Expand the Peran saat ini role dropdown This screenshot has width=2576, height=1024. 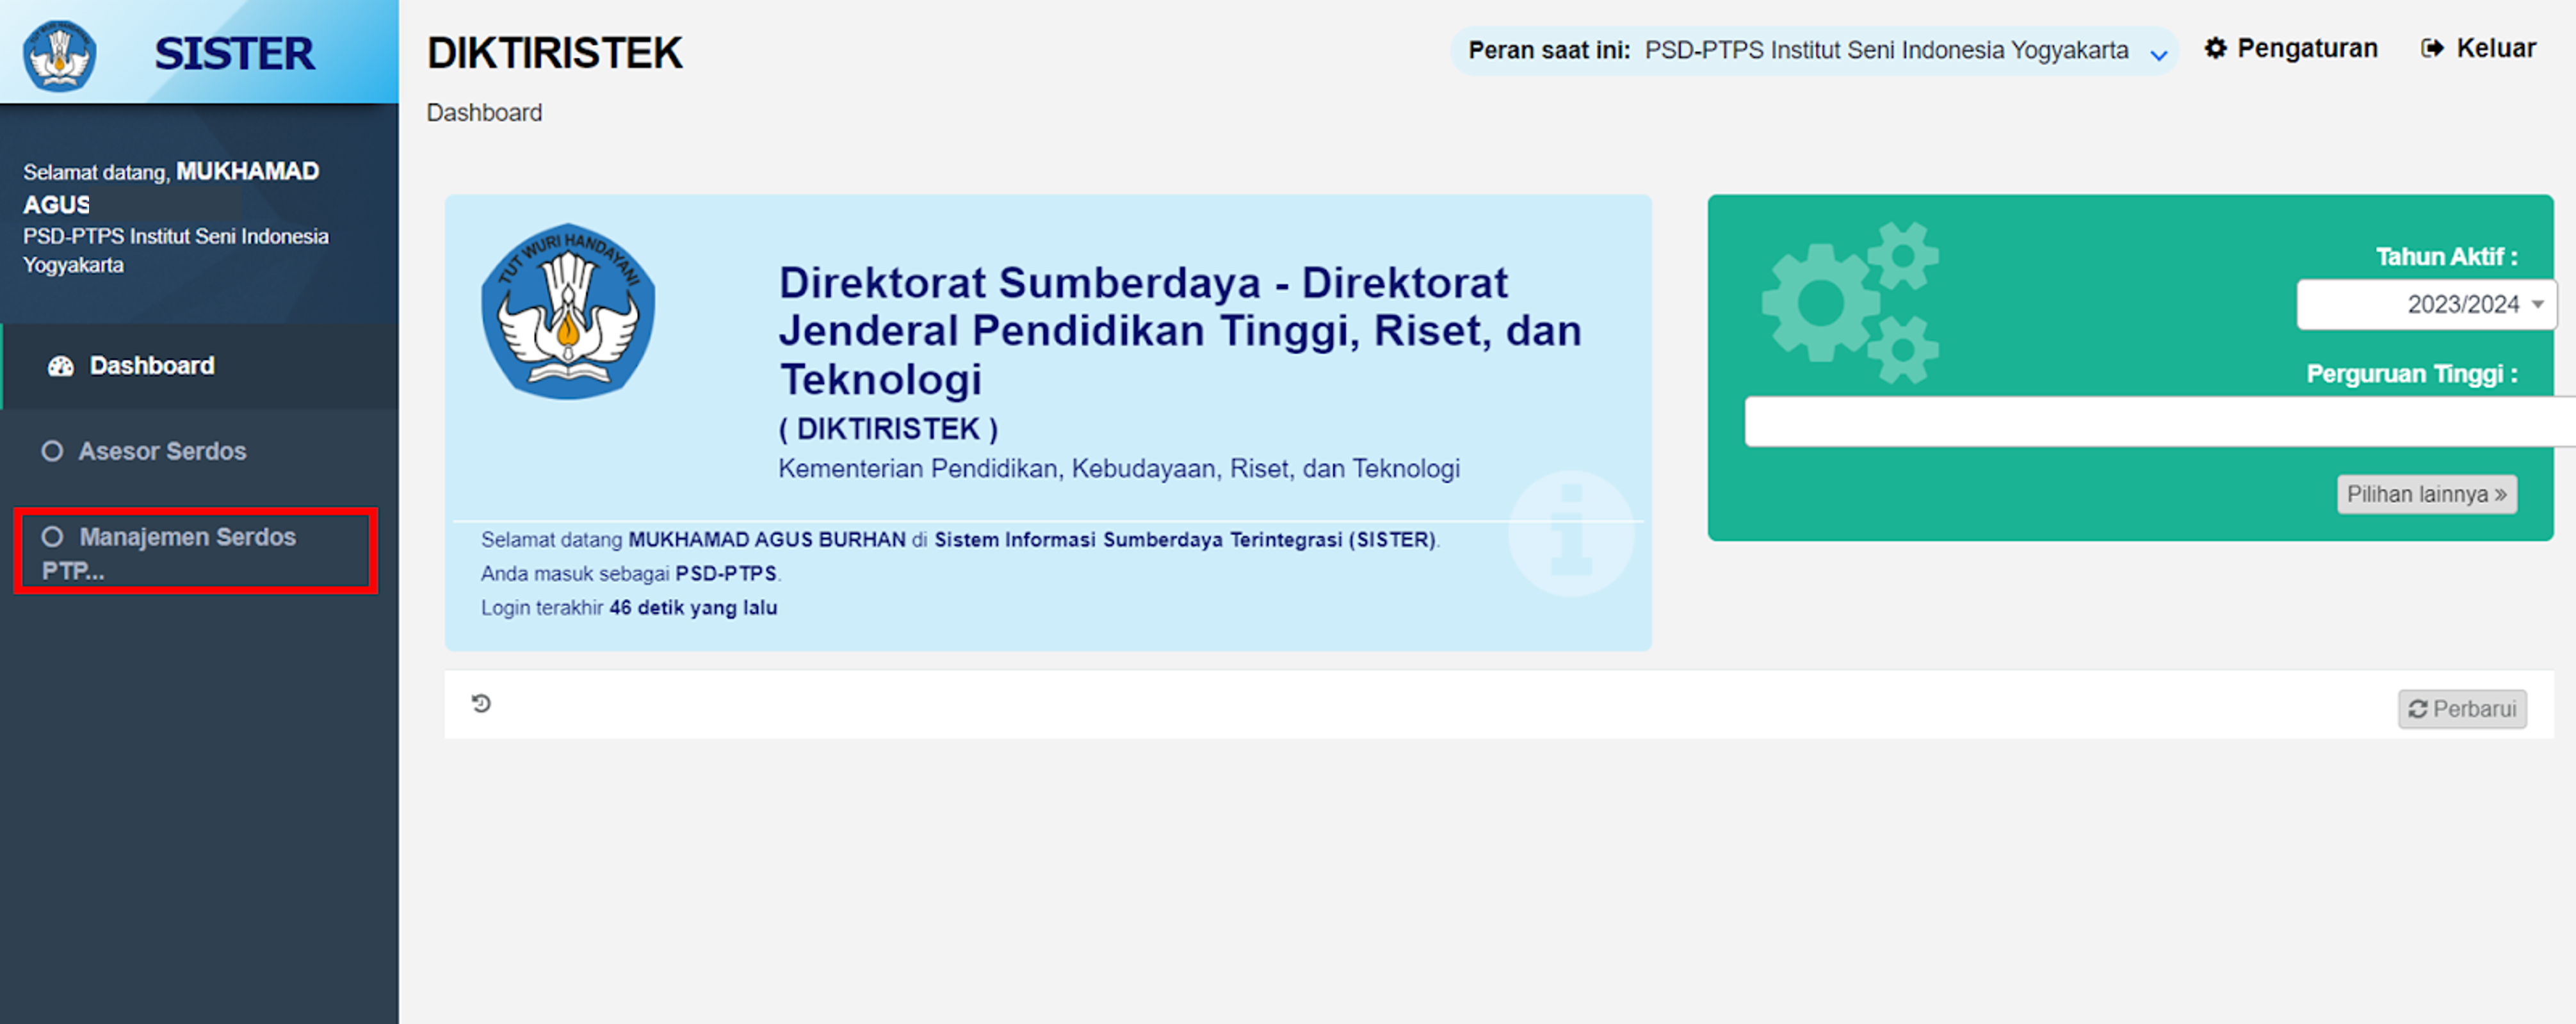pyautogui.click(x=1814, y=51)
